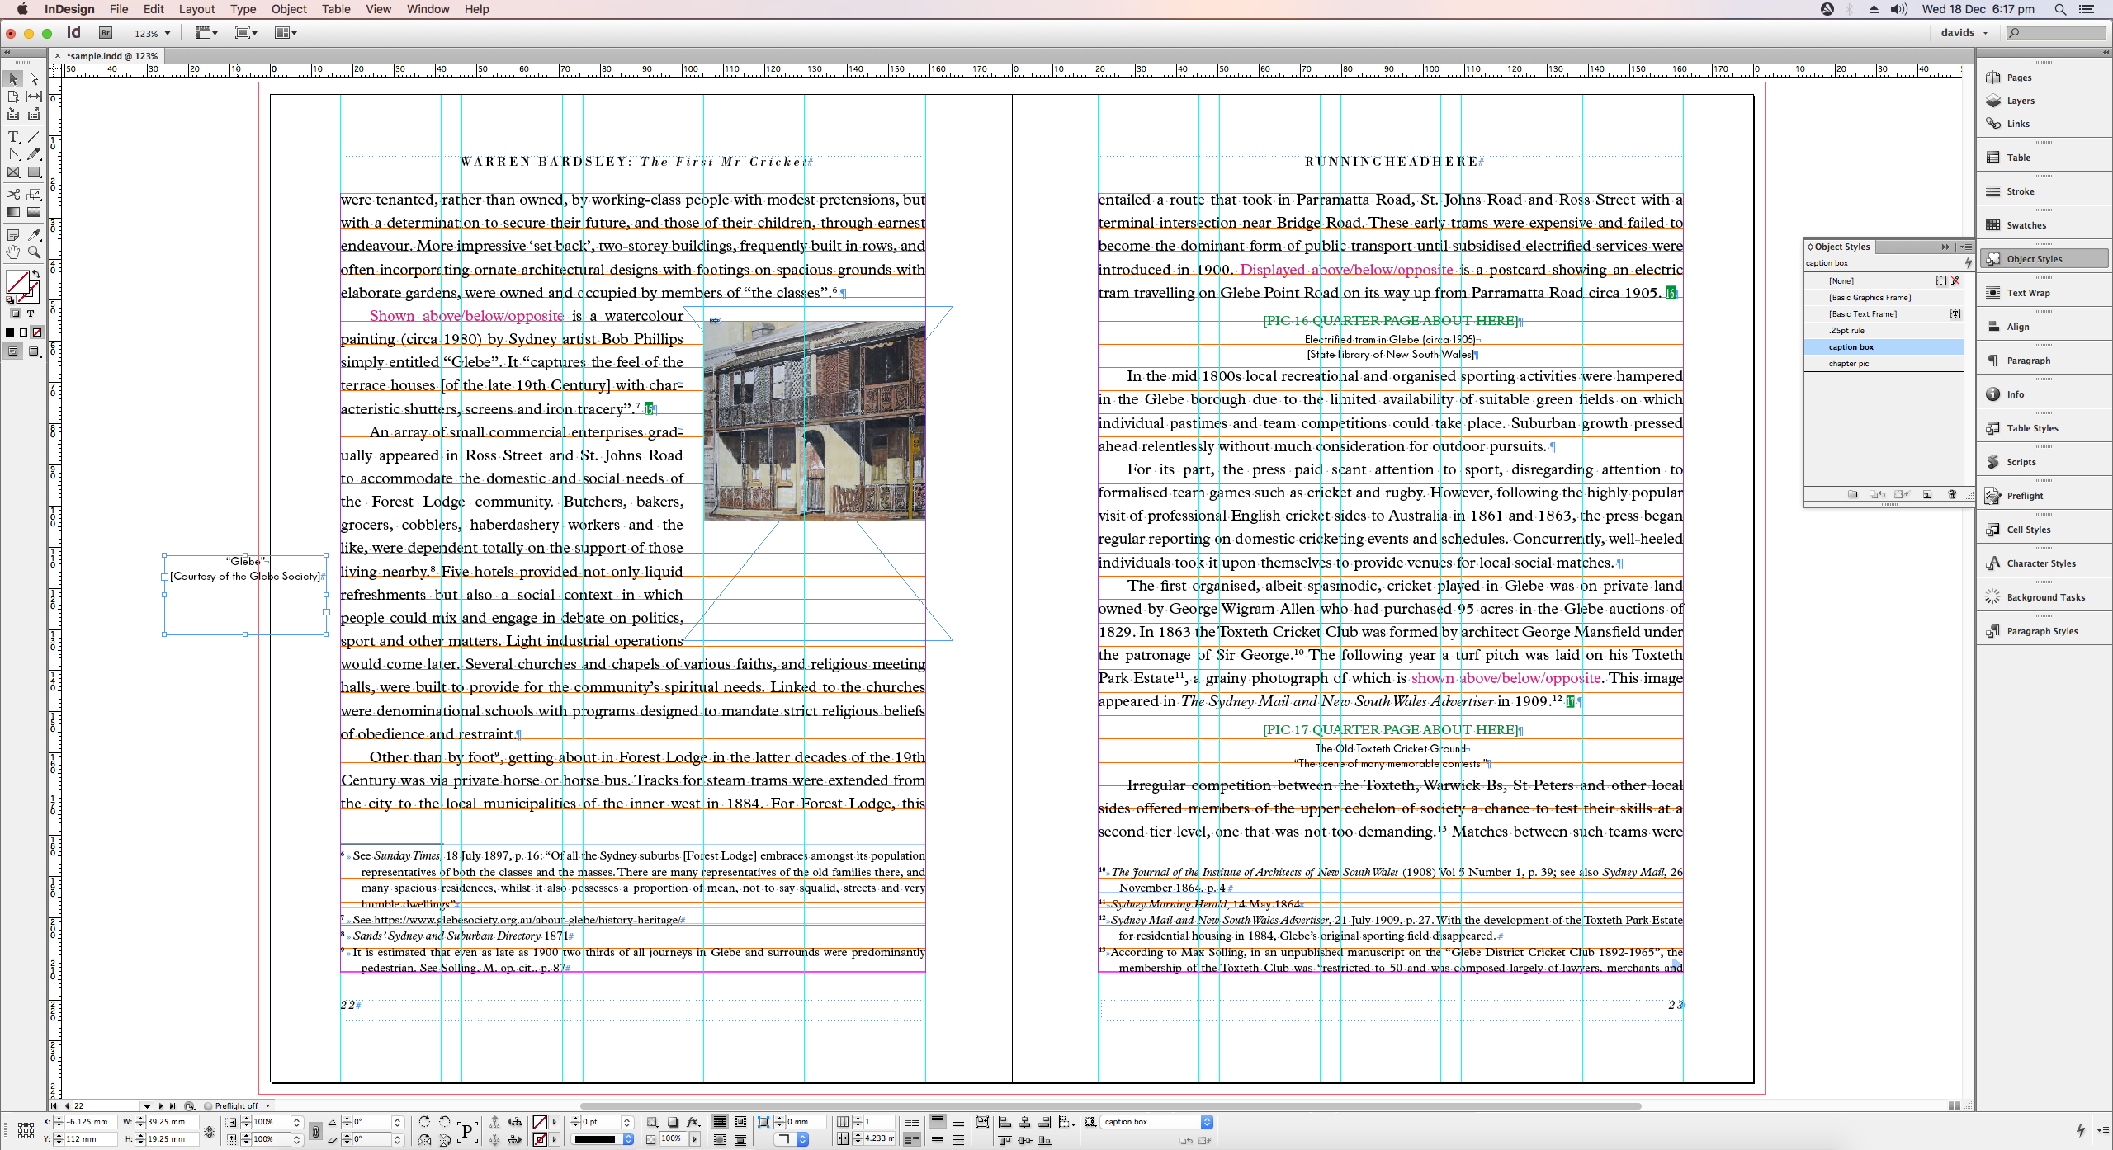The image size is (2113, 1150).
Task: Select the Scissors tool
Action: pos(13,195)
